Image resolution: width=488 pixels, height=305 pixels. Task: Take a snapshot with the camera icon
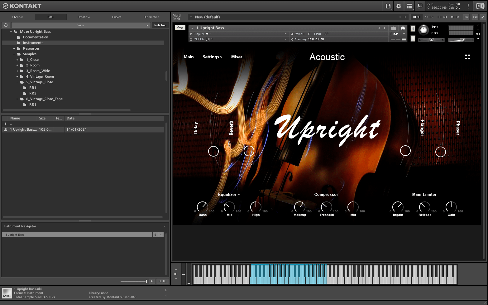click(x=393, y=28)
